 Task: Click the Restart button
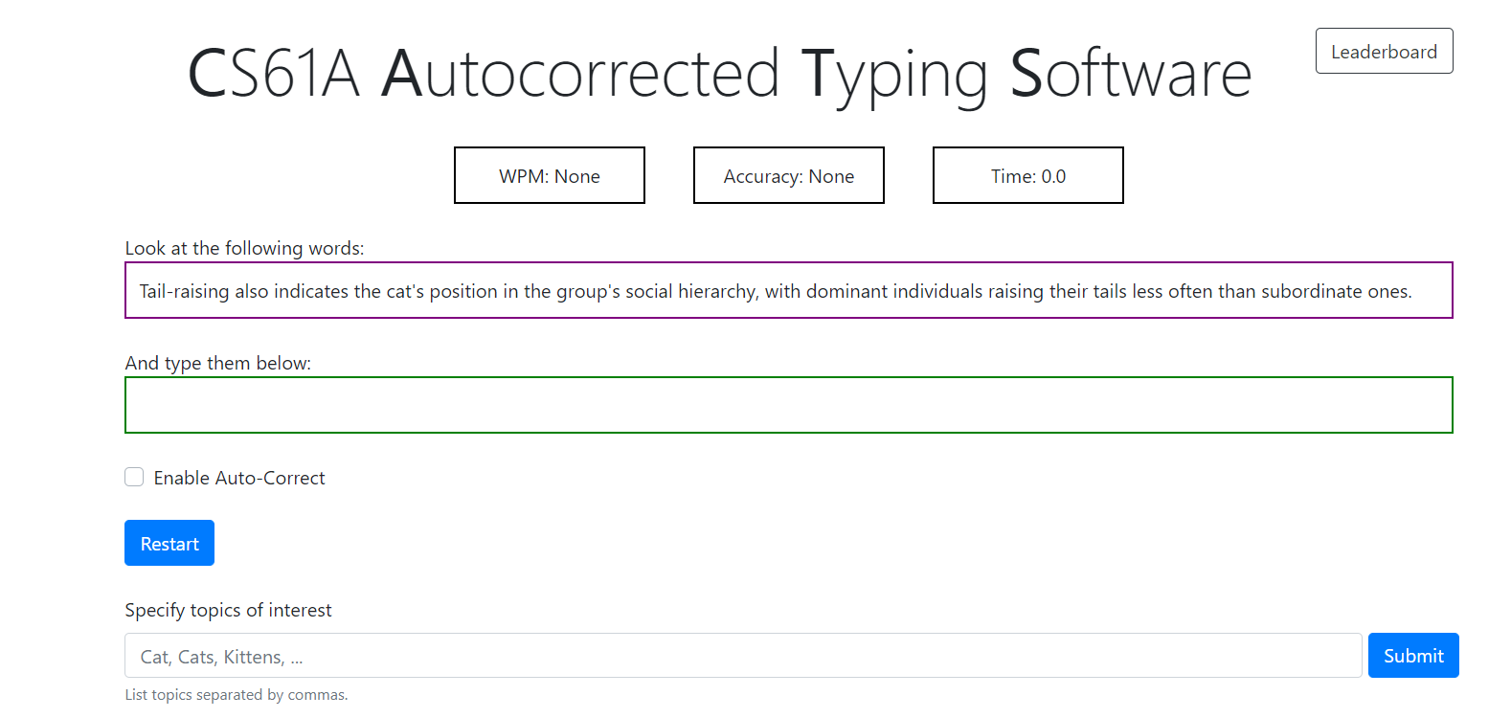point(169,544)
